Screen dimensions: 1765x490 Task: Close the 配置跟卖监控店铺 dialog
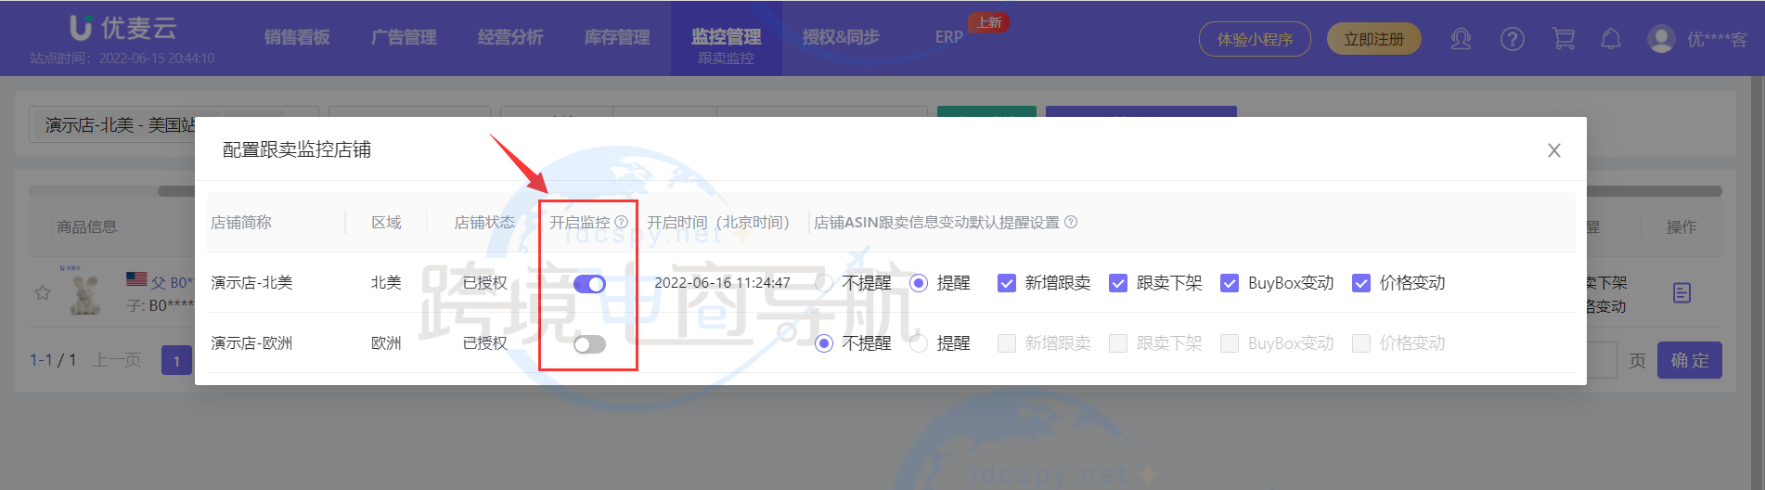click(1553, 150)
